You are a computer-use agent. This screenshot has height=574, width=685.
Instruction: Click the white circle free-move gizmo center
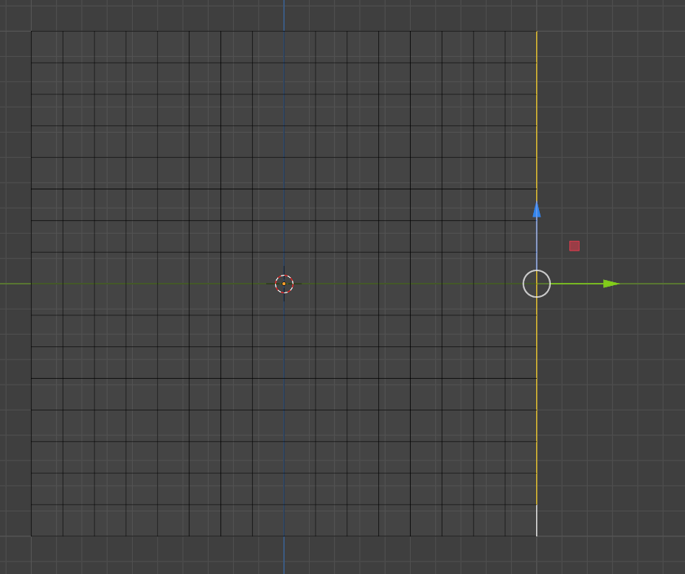tap(537, 284)
